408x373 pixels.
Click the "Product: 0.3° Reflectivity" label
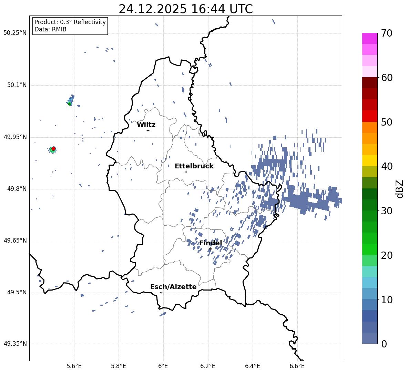click(70, 22)
